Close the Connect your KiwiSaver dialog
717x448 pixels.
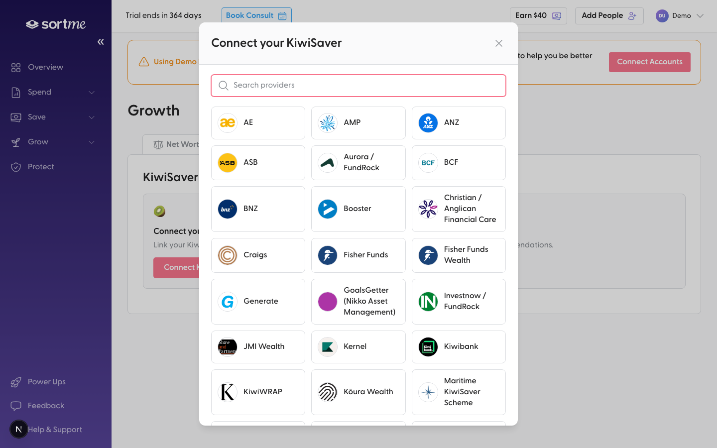click(x=499, y=43)
